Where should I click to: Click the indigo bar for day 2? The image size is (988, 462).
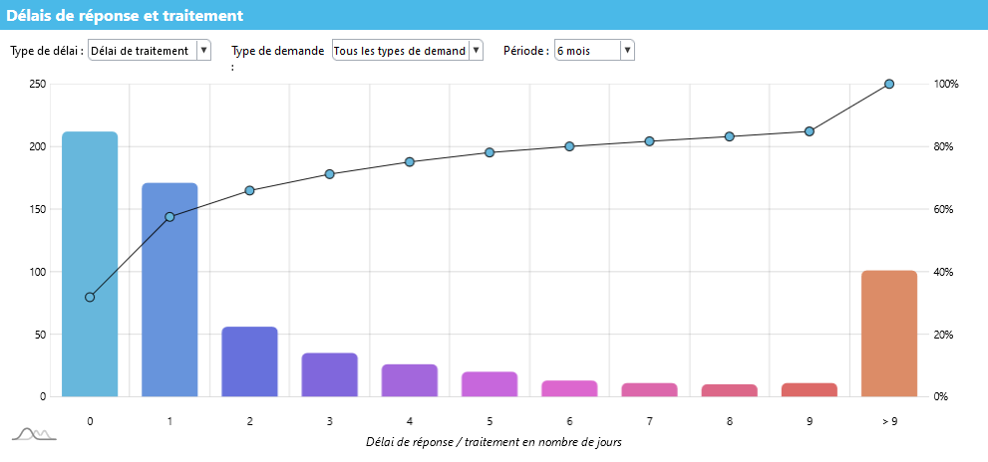[x=249, y=361]
